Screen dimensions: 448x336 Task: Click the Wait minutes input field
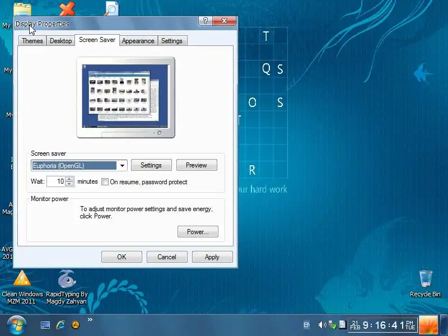pyautogui.click(x=56, y=181)
